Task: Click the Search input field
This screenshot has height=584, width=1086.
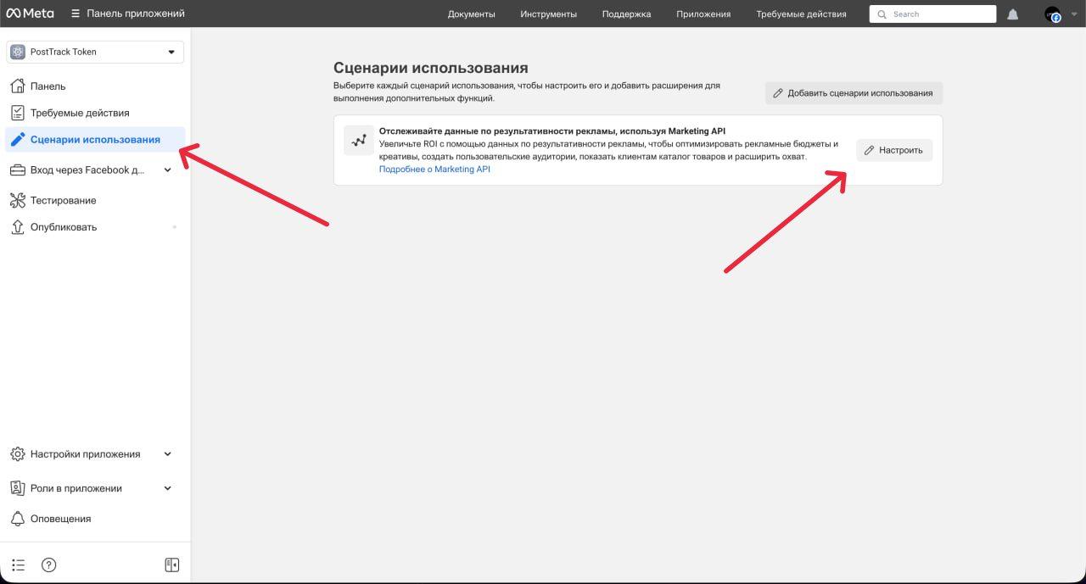Action: (932, 14)
